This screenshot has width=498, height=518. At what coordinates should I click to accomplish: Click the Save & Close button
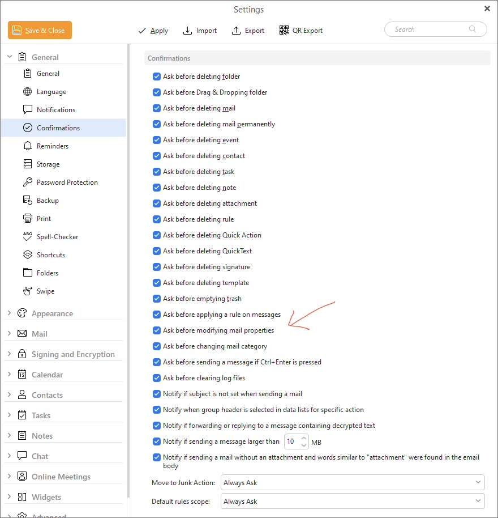coord(40,31)
